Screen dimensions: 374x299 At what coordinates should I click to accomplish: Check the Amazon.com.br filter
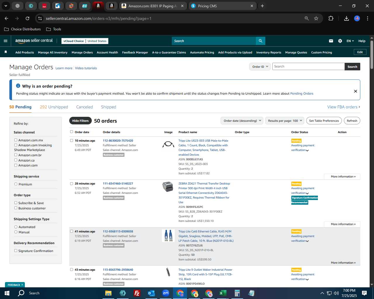pyautogui.click(x=16, y=155)
